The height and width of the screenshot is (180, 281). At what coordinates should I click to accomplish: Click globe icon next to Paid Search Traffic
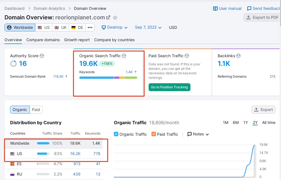187,56
